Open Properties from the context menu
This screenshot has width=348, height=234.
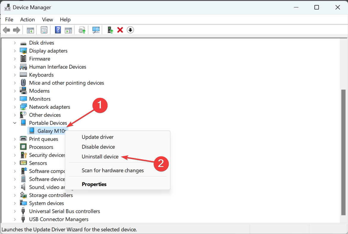94,184
